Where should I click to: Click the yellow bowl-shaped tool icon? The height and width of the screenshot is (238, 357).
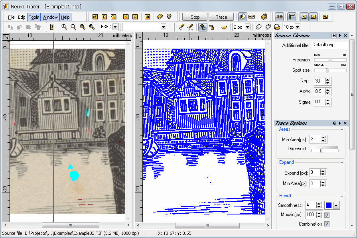pyautogui.click(x=224, y=27)
